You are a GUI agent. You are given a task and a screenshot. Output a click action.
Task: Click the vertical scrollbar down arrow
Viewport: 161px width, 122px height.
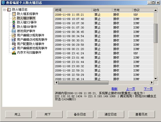155,79
